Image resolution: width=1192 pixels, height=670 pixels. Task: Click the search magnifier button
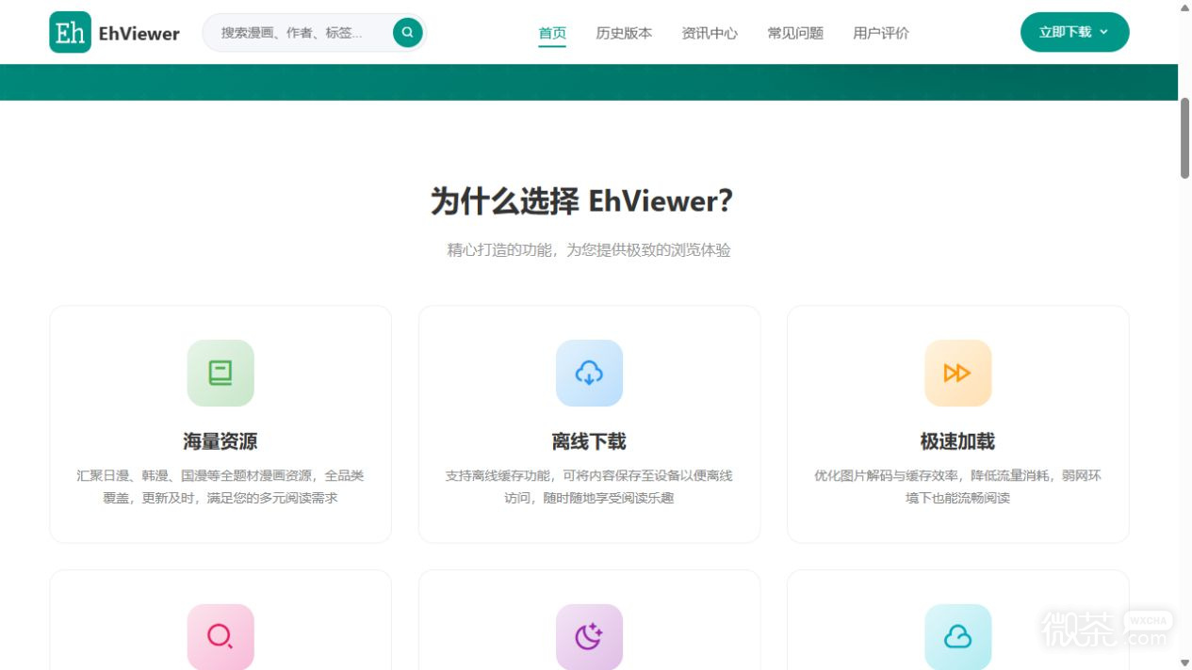tap(407, 32)
